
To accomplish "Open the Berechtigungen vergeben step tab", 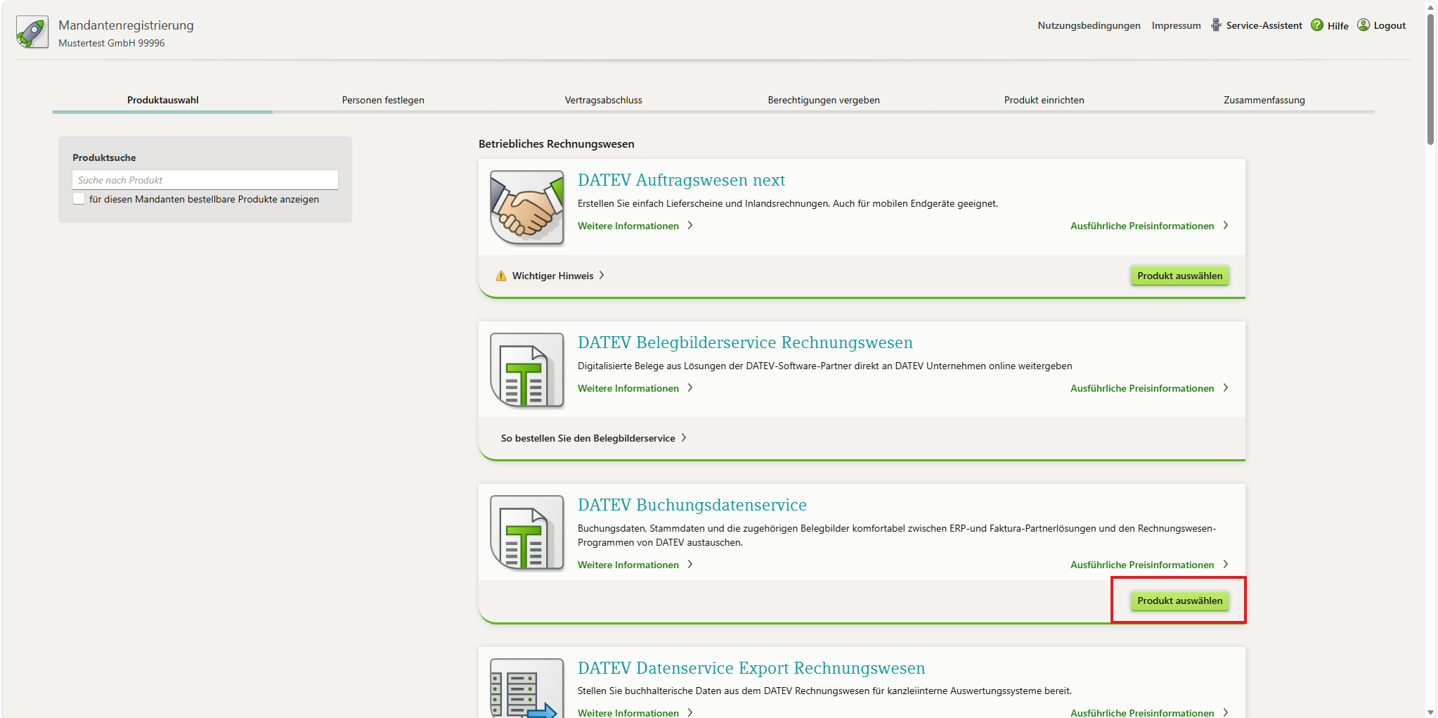I will click(x=824, y=100).
